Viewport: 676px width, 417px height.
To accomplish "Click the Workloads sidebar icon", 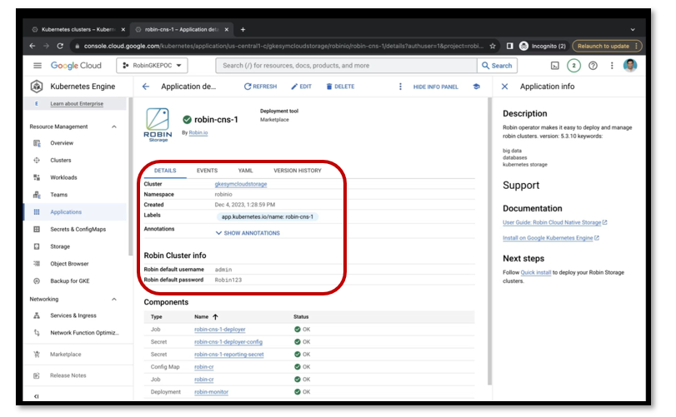I will (37, 177).
